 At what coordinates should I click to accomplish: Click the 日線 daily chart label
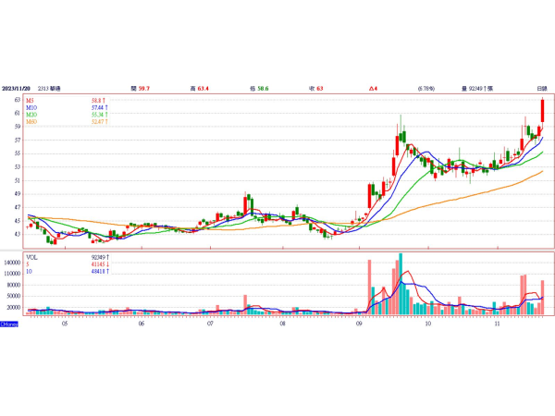(540, 88)
